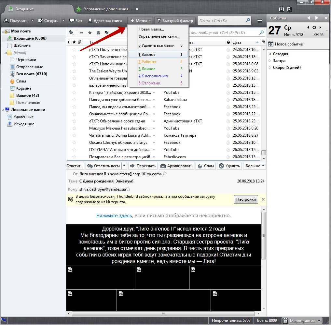Image resolution: width=331 pixels, height=325 pixels.
Task: Toggle the starred messages quick filter
Action: click(x=90, y=32)
